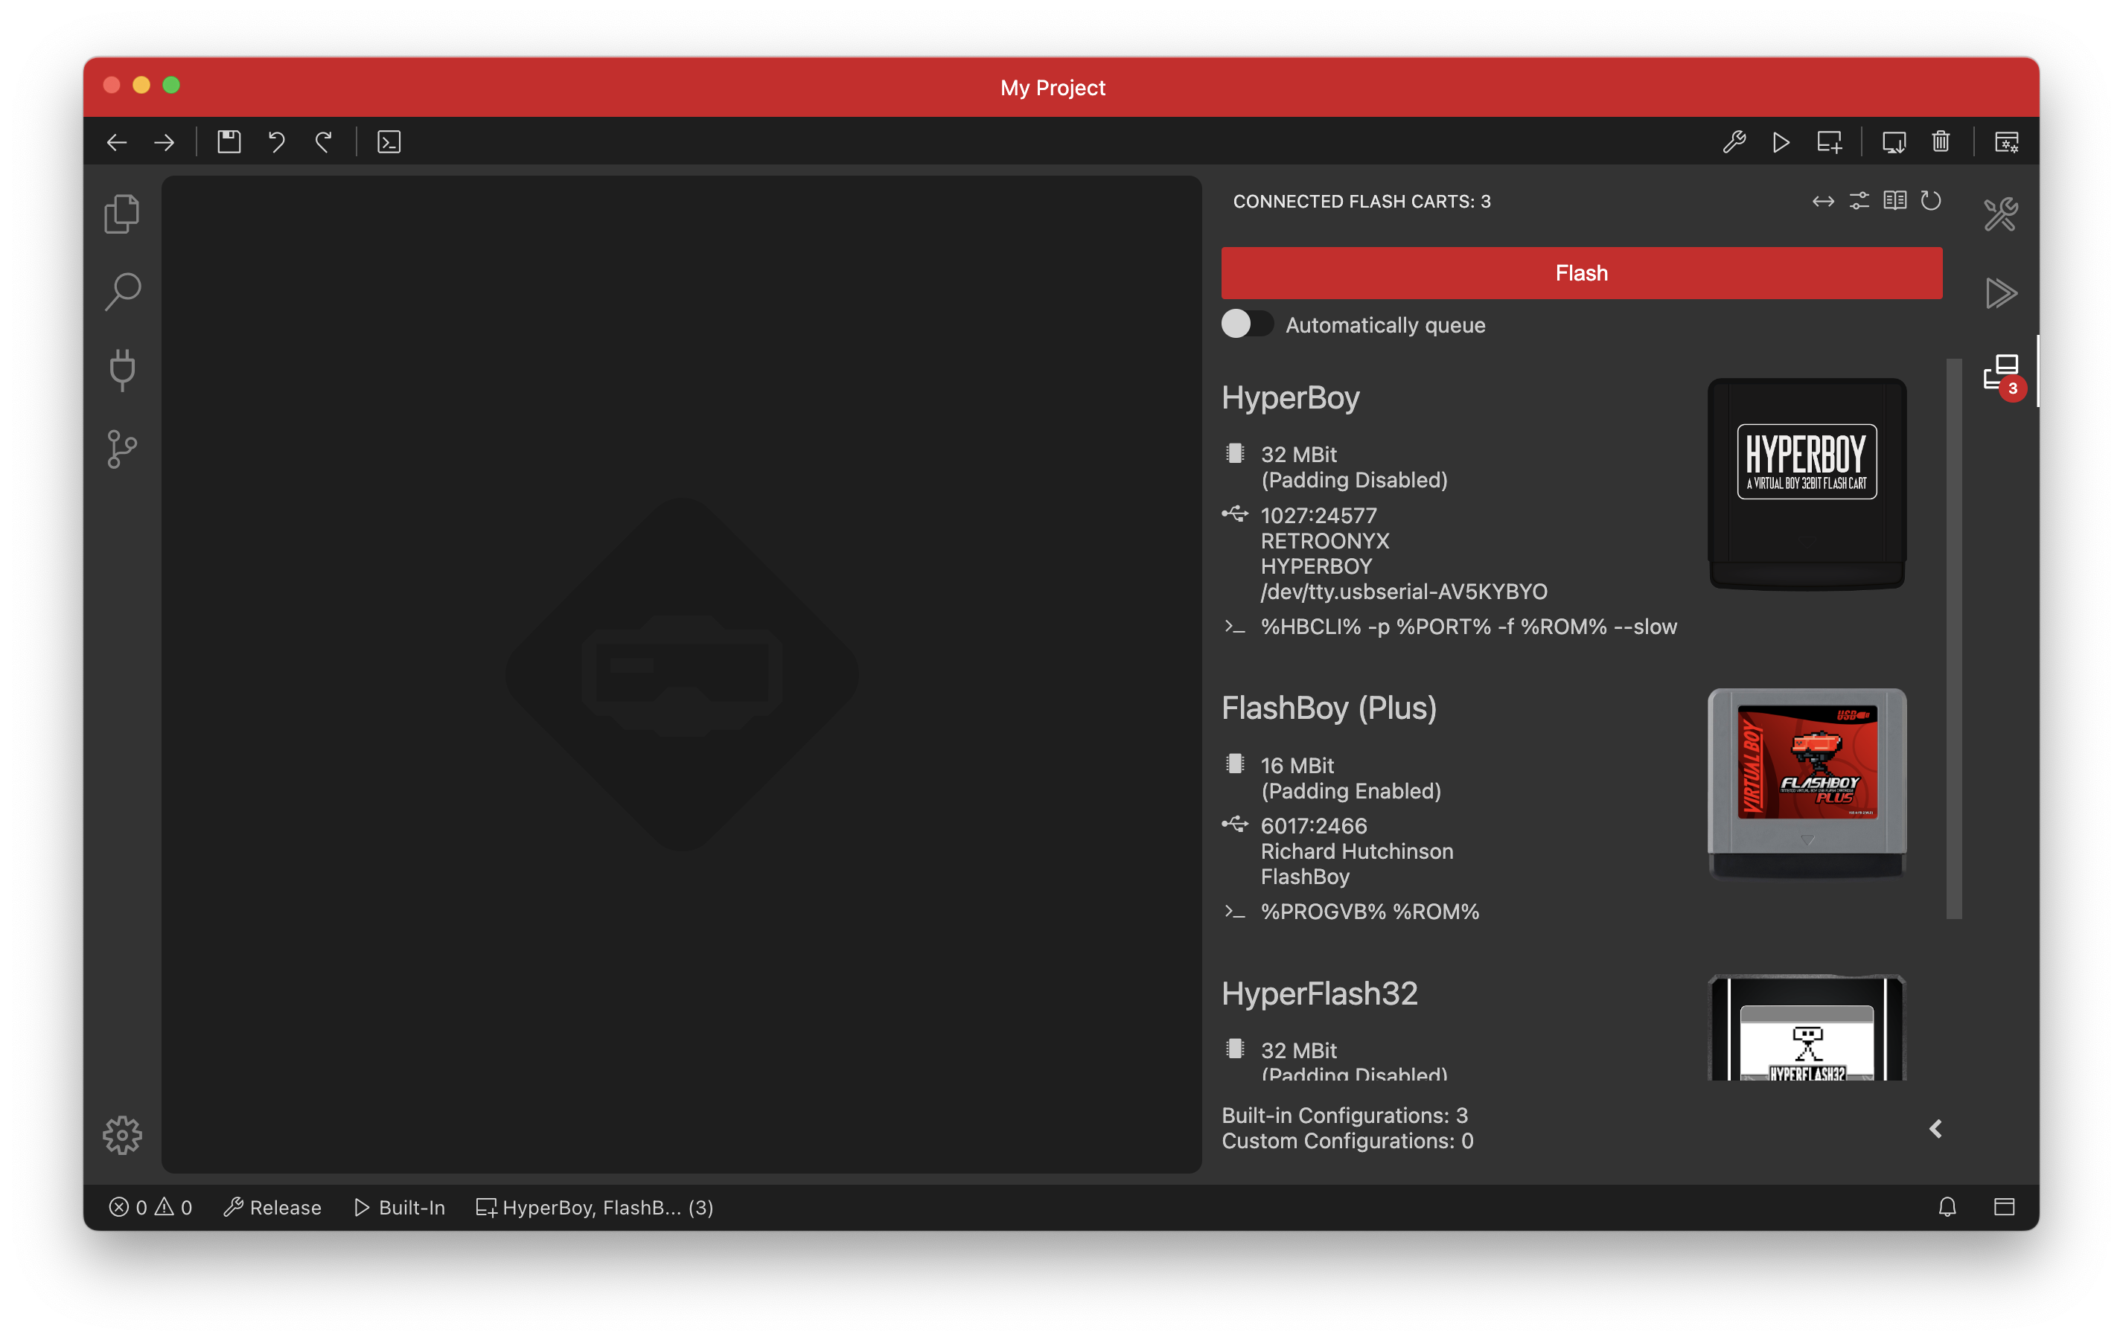This screenshot has height=1341, width=2123.
Task: Collapse the configurations footer chevron
Action: coord(1935,1128)
